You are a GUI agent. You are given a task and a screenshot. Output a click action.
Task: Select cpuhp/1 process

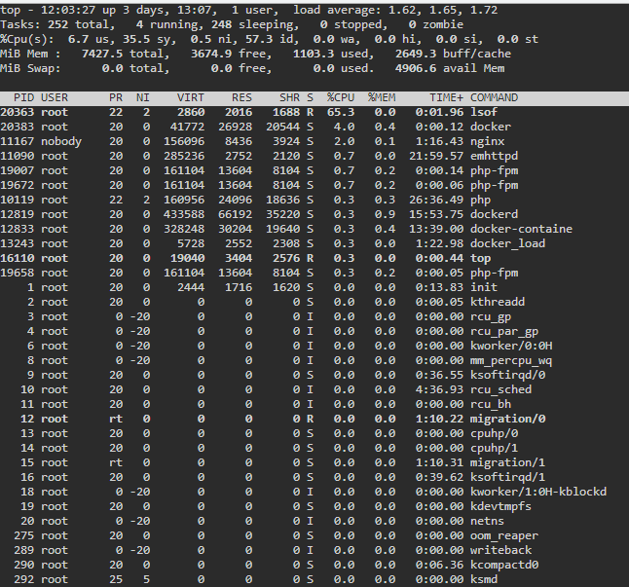(494, 448)
